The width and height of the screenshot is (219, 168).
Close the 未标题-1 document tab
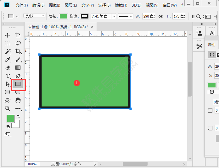pos(92,27)
